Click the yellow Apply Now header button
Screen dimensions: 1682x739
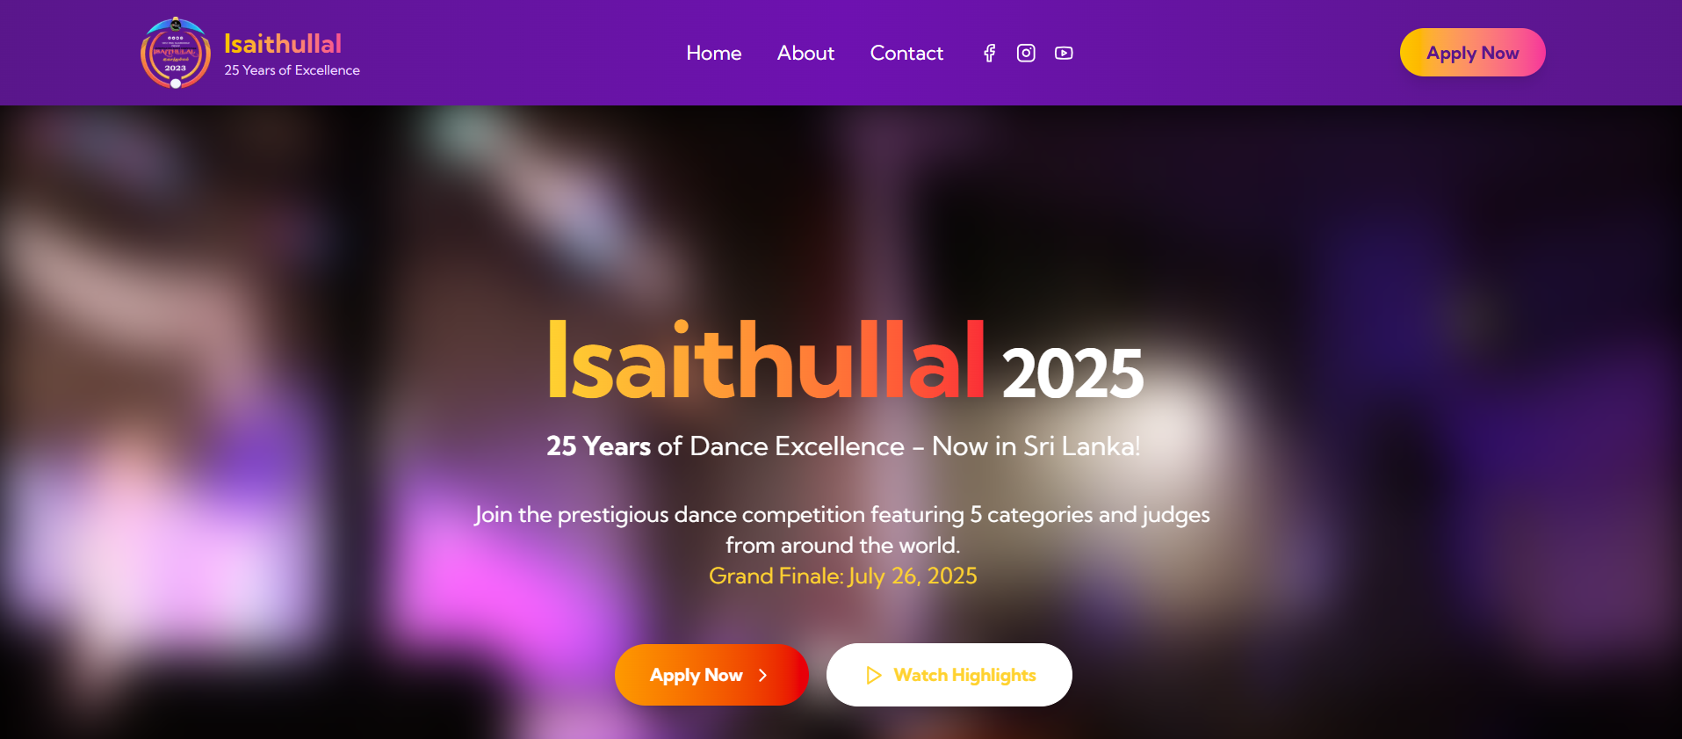pyautogui.click(x=1472, y=53)
